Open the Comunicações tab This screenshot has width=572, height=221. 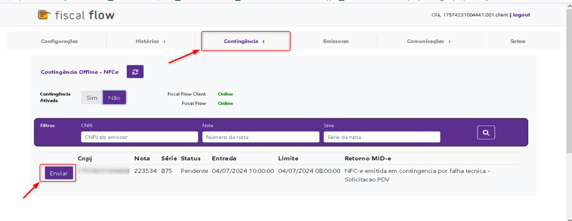429,41
